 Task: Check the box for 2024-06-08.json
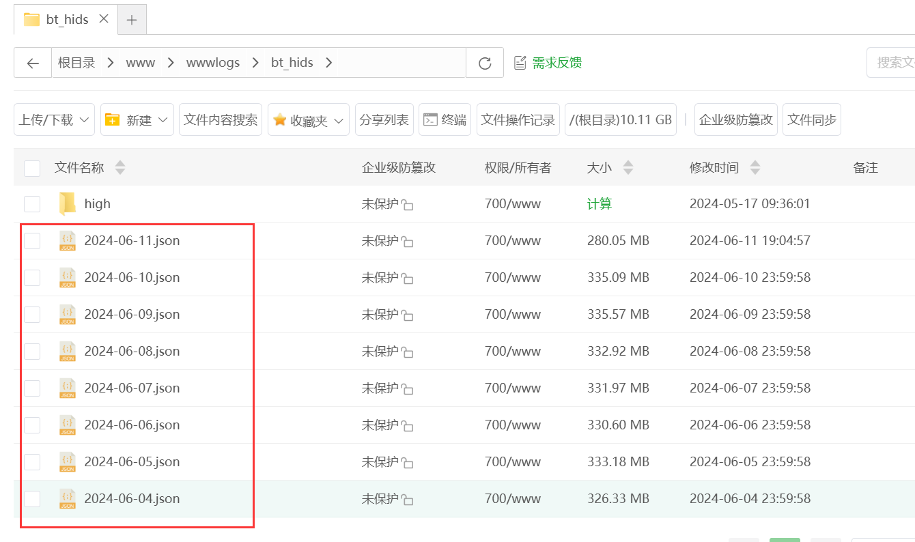pyautogui.click(x=32, y=351)
